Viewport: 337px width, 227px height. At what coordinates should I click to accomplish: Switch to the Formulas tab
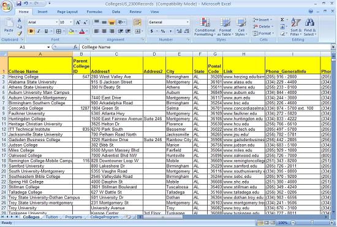pyautogui.click(x=94, y=12)
